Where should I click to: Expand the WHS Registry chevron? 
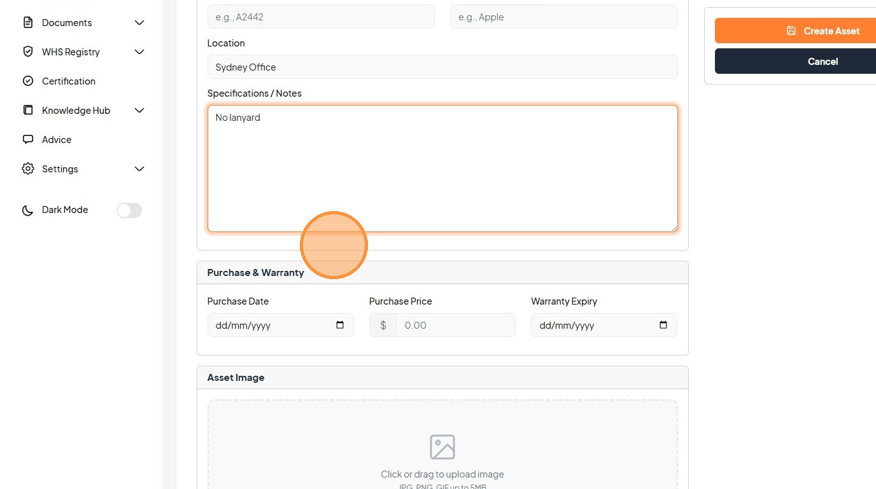point(139,52)
